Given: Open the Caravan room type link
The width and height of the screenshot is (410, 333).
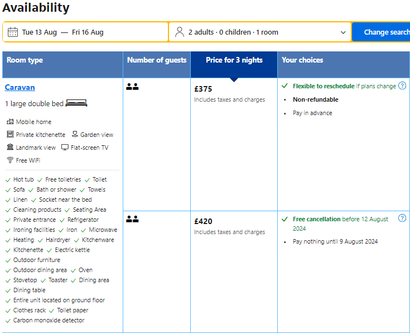Looking at the screenshot, I should click(x=20, y=87).
